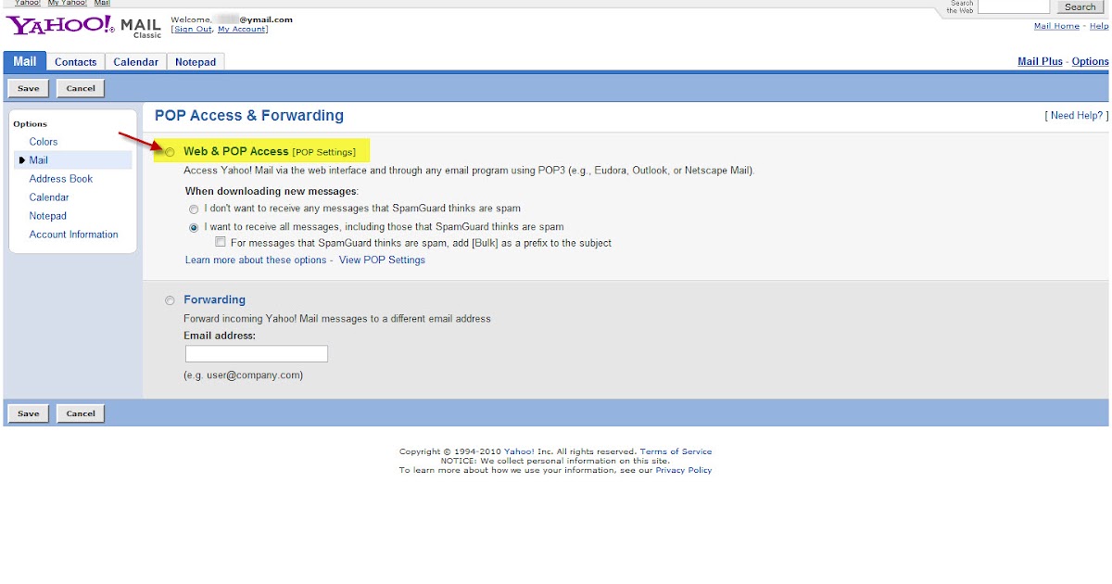The image size is (1112, 584).
Task: Open Calendar in the Options sidebar
Action: pyautogui.click(x=49, y=197)
